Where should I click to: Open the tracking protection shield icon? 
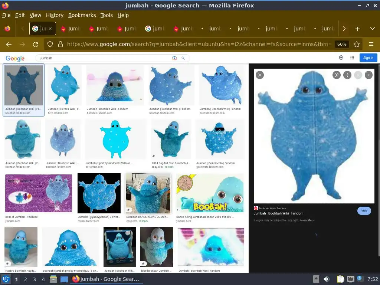[50, 44]
